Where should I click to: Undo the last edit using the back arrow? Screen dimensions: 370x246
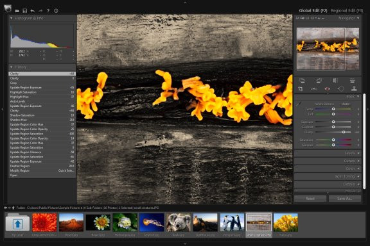click(x=33, y=11)
